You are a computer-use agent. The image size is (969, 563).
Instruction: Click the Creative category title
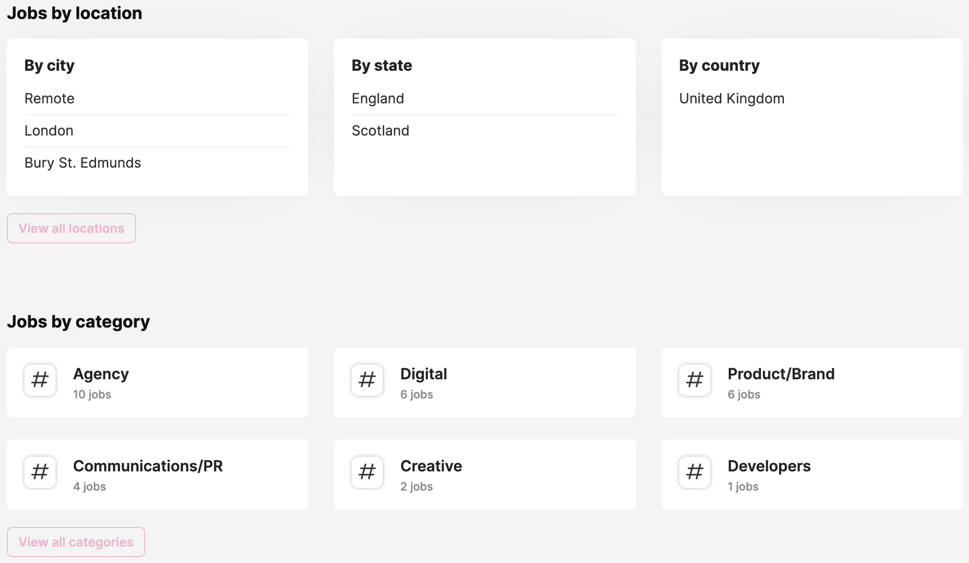[431, 466]
